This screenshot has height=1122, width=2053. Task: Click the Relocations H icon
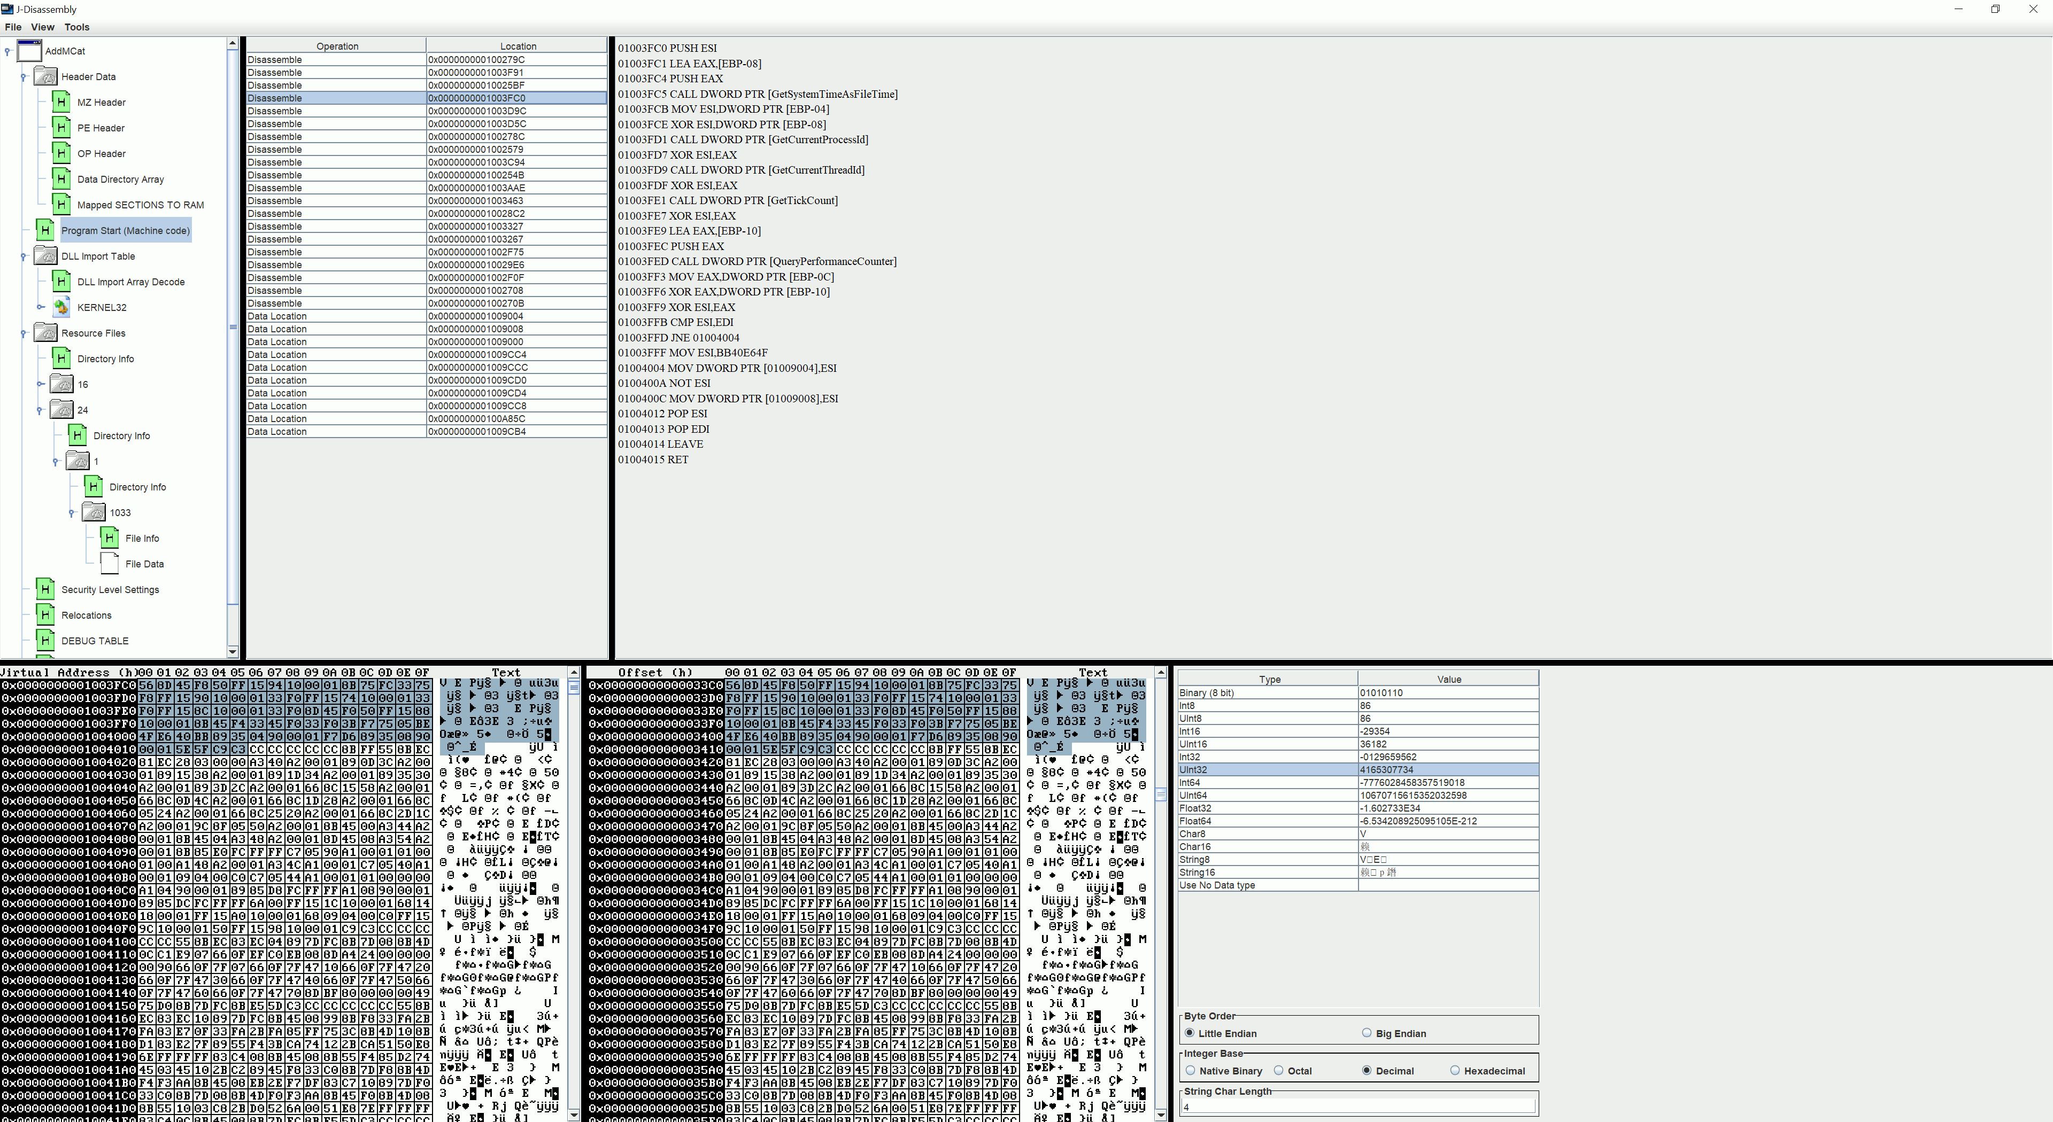pyautogui.click(x=45, y=615)
